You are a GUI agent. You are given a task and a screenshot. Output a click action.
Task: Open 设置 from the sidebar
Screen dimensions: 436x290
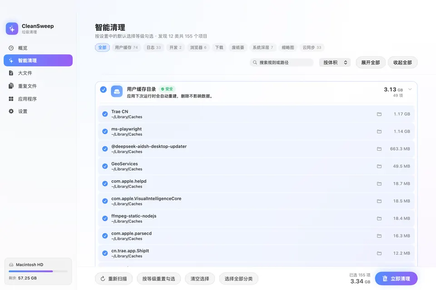coord(38,111)
